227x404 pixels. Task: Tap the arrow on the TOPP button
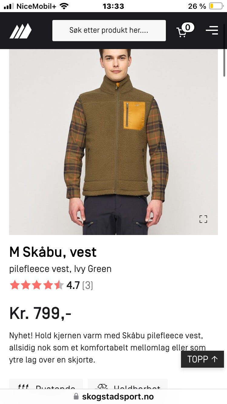(215, 359)
